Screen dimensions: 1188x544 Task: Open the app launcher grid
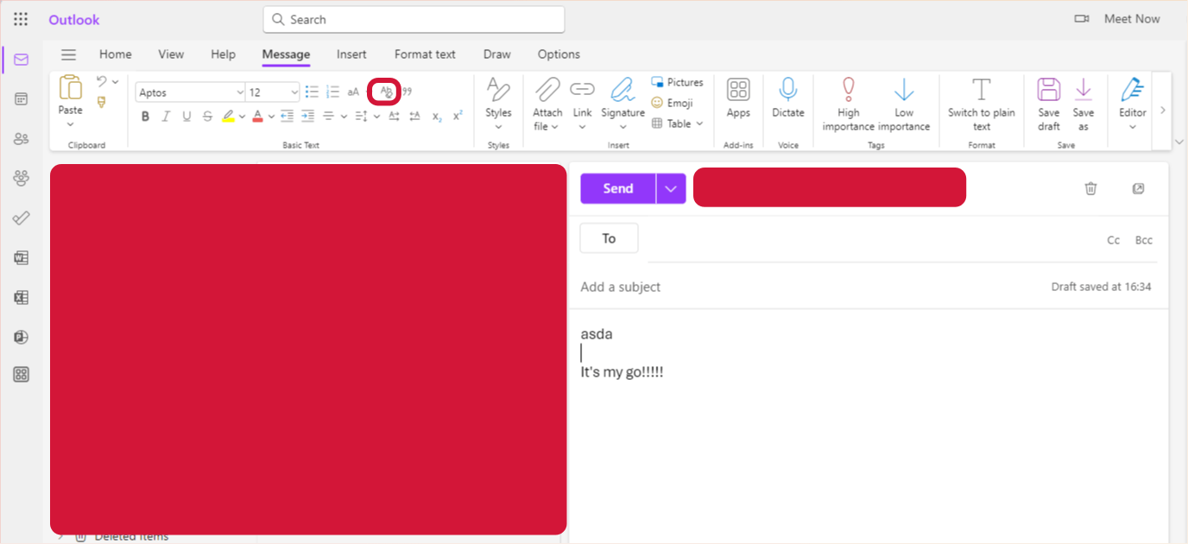coord(21,19)
